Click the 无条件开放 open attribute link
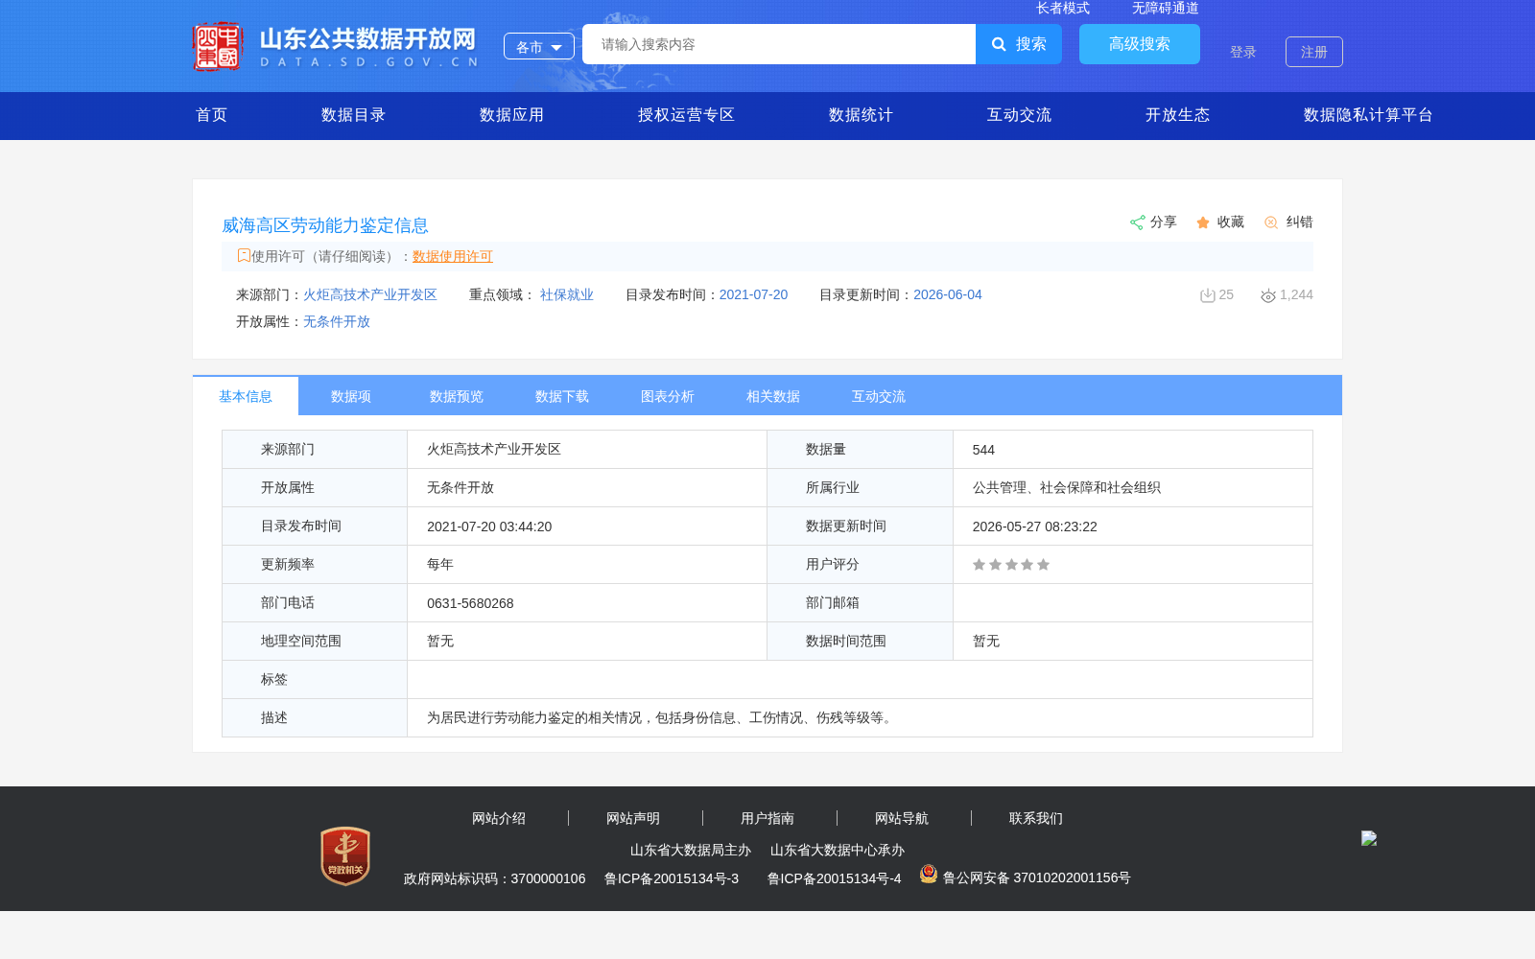 [337, 321]
